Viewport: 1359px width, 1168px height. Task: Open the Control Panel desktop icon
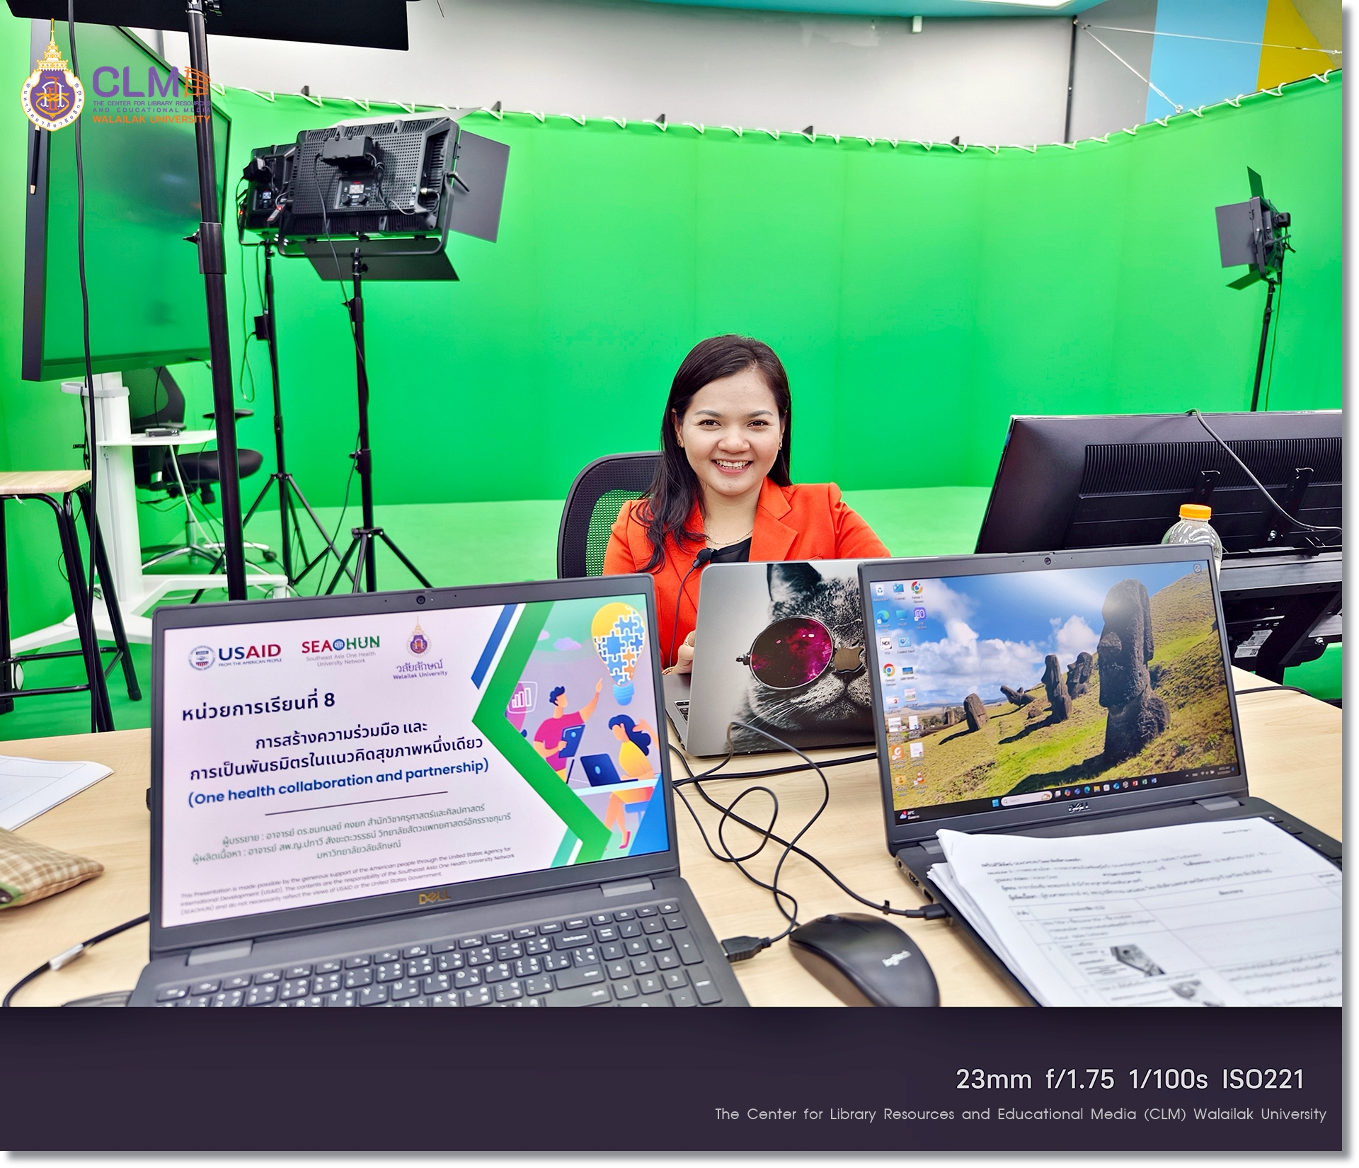[x=905, y=642]
